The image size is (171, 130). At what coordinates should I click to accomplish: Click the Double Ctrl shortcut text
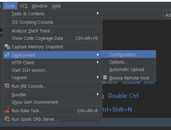pyautogui.click(x=123, y=96)
